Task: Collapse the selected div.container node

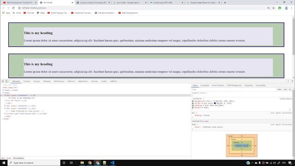Action: tap(5, 95)
